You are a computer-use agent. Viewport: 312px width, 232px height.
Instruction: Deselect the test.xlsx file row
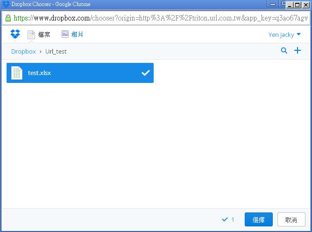tap(80, 73)
